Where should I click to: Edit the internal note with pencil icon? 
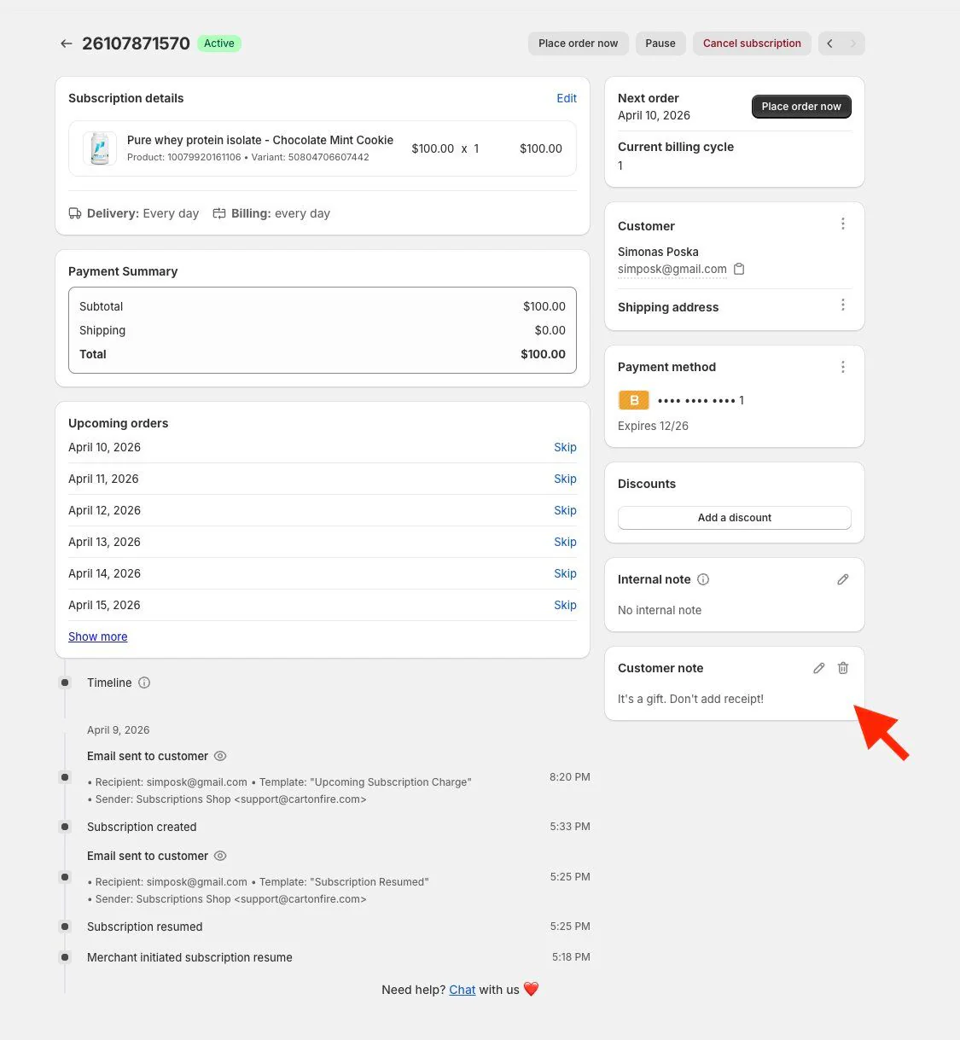click(843, 579)
